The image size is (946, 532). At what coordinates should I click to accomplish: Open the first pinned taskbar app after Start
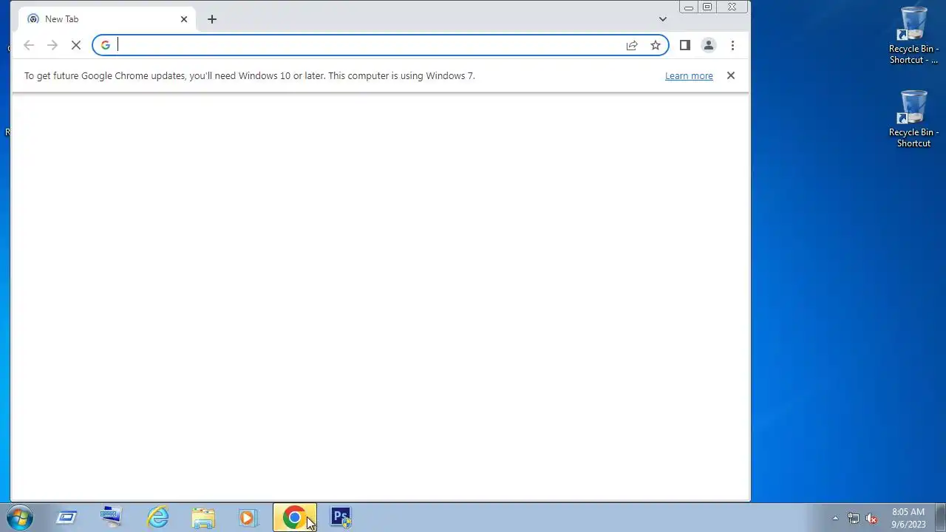[67, 517]
